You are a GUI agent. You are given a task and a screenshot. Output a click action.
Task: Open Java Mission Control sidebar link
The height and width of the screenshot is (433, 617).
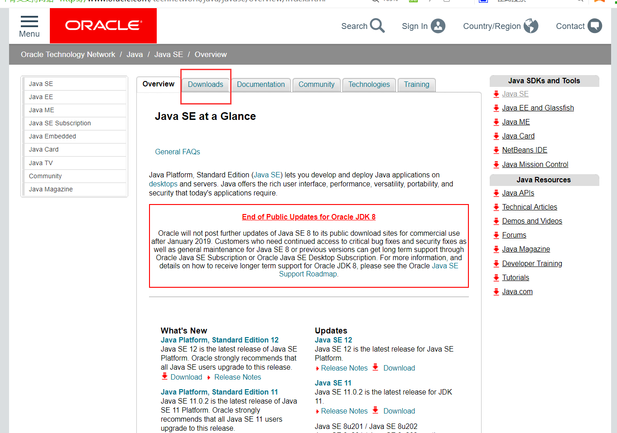click(535, 165)
